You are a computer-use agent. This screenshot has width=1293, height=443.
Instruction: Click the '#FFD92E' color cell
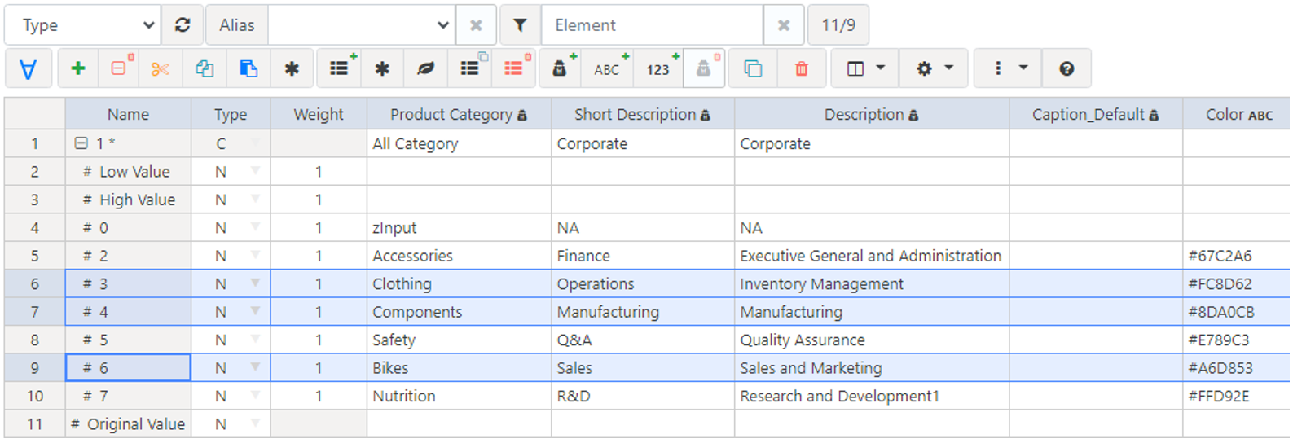(1236, 396)
